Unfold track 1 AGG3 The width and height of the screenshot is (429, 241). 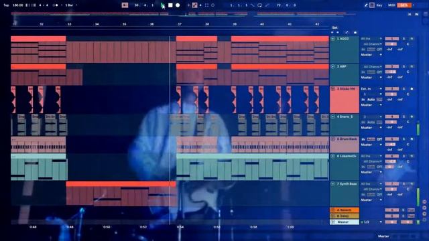(x=333, y=39)
